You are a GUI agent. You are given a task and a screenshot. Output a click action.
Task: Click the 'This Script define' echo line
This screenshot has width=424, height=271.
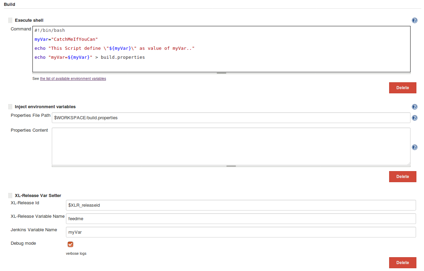(115, 48)
